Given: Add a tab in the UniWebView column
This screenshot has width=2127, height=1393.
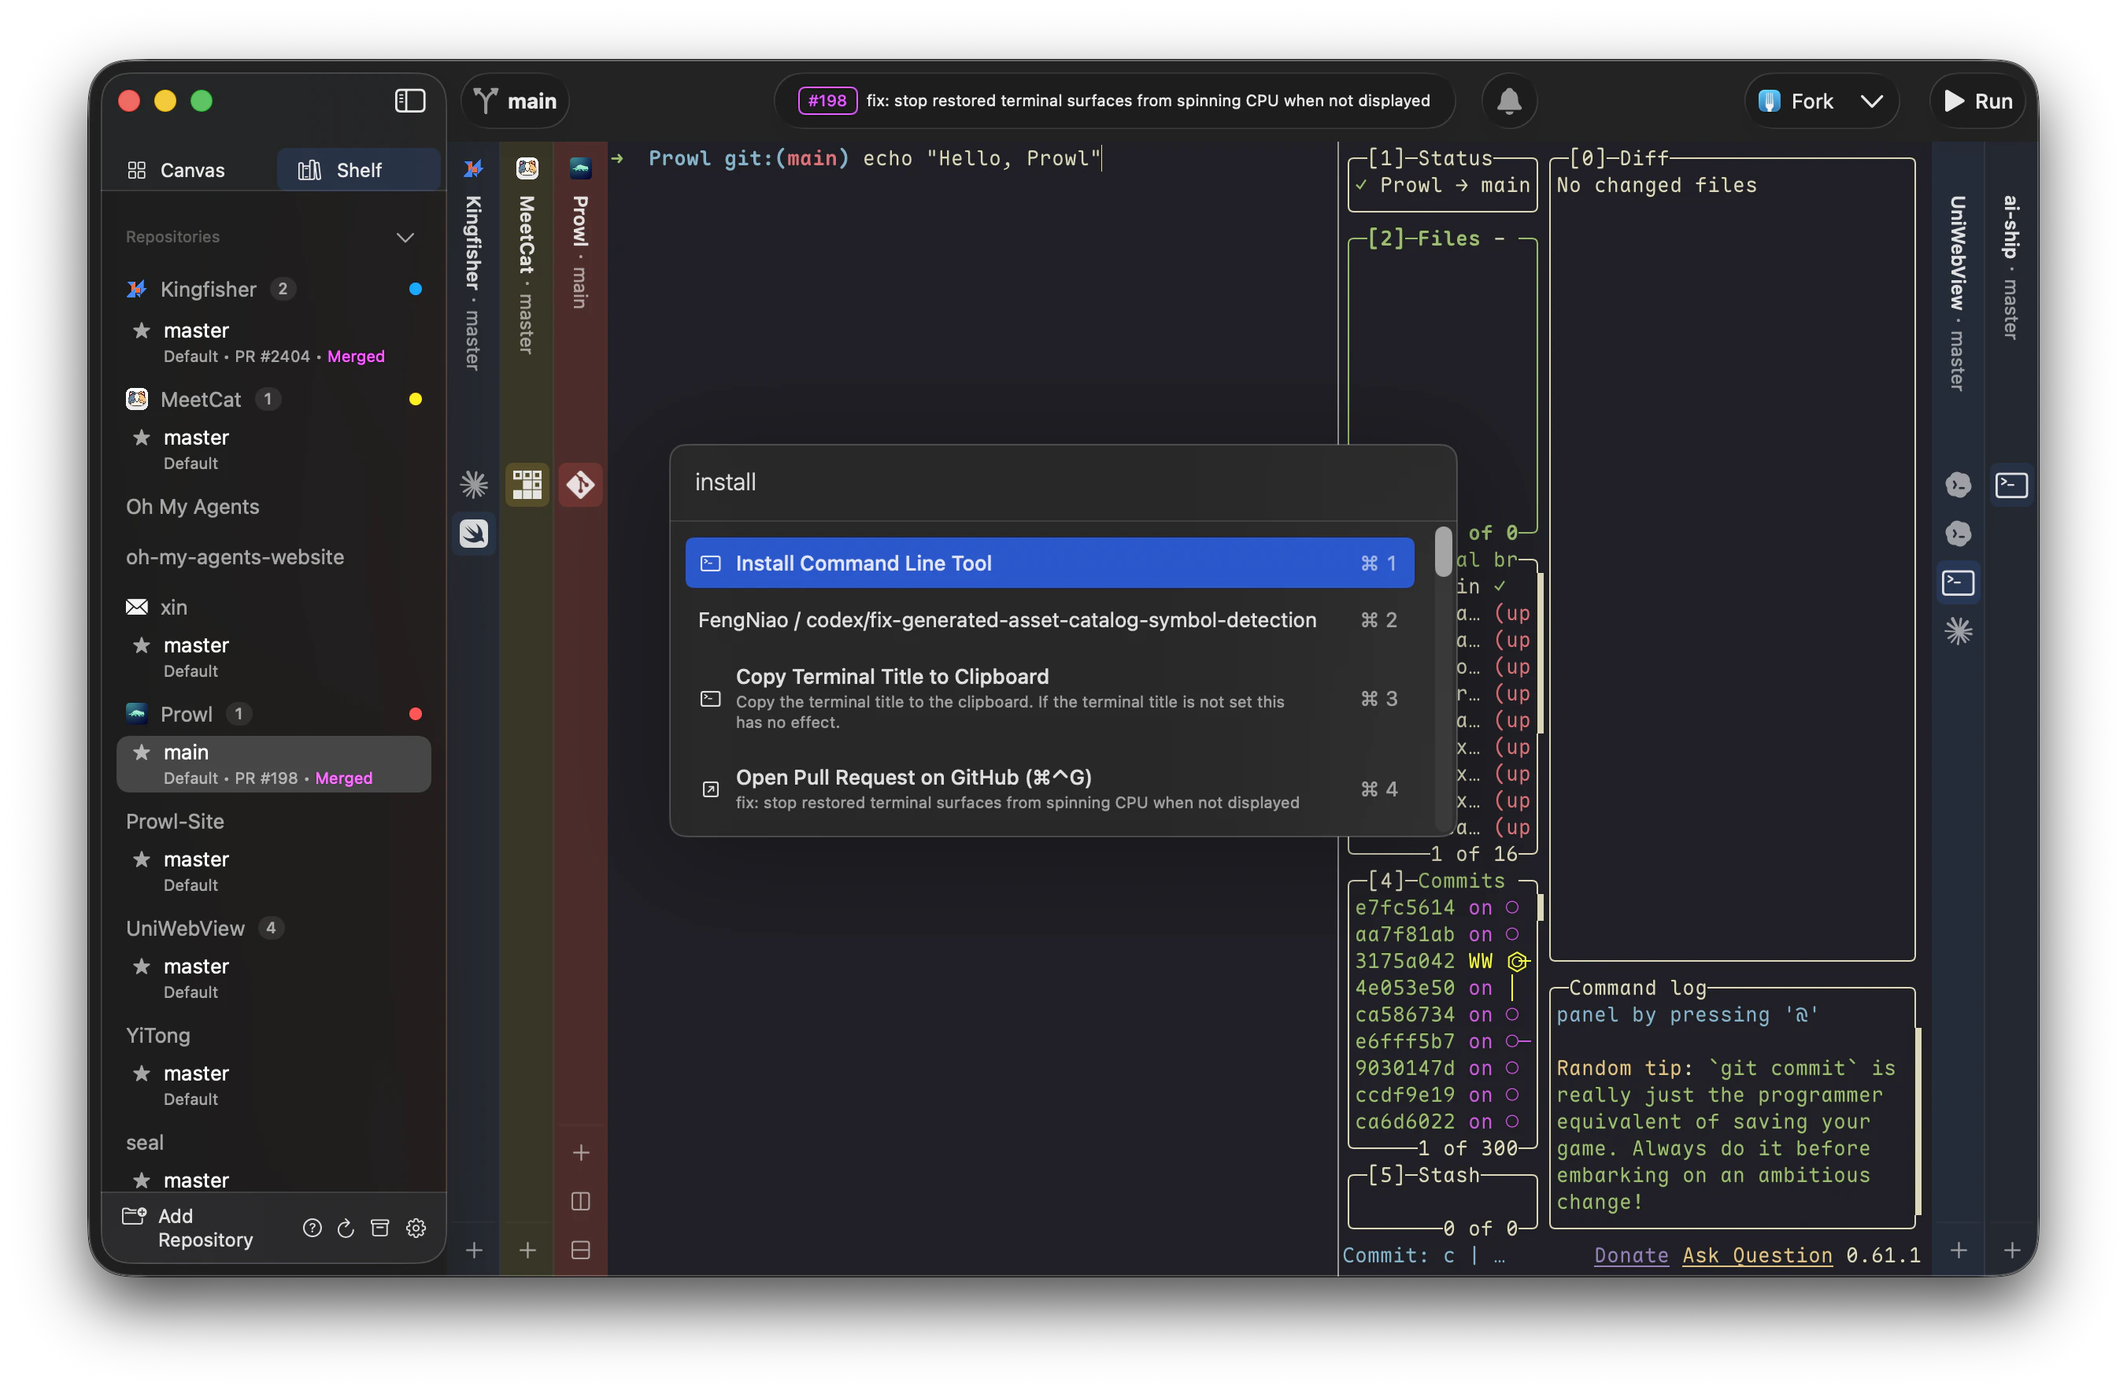Looking at the screenshot, I should tap(1958, 1250).
